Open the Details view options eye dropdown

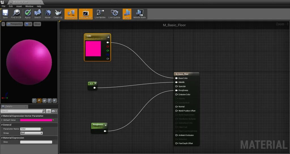[x=54, y=111]
